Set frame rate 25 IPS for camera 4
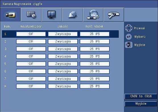Screen dimensions: 158x112 95,56
